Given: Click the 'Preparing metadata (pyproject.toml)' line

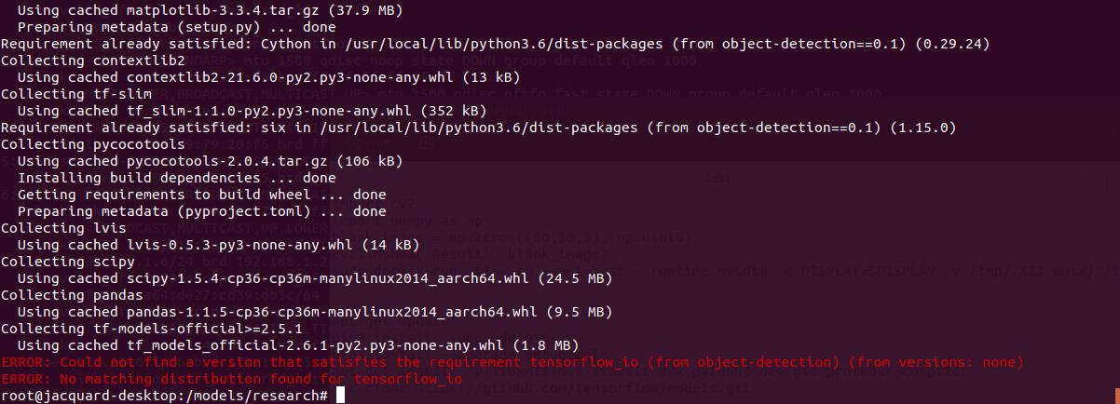Looking at the screenshot, I should tap(201, 211).
